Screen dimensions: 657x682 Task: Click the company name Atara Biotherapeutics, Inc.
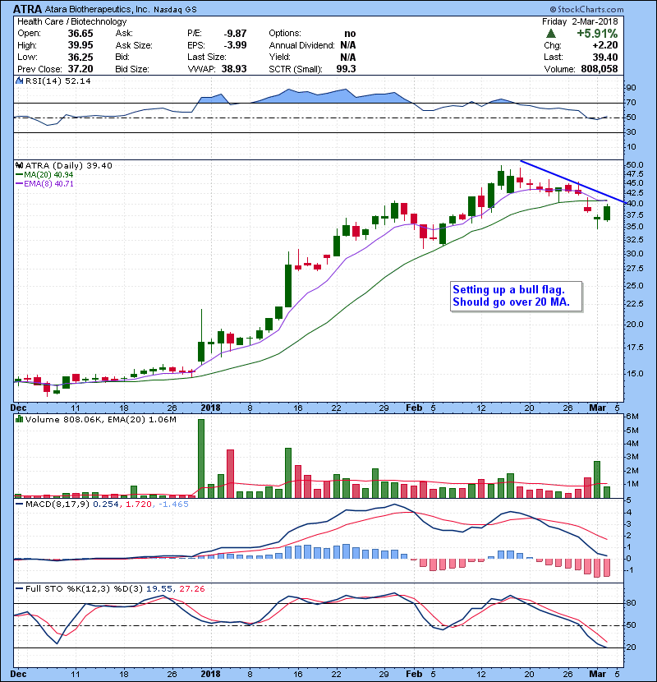coord(96,9)
